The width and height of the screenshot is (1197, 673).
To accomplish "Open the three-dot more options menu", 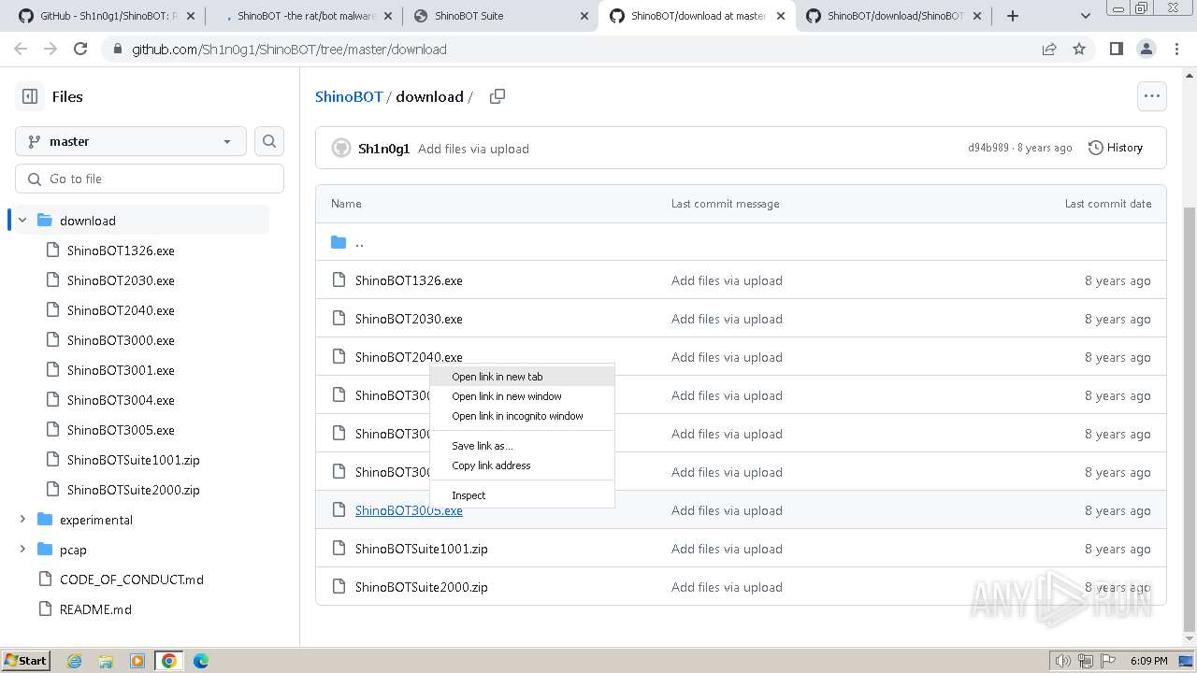I will coord(1151,96).
